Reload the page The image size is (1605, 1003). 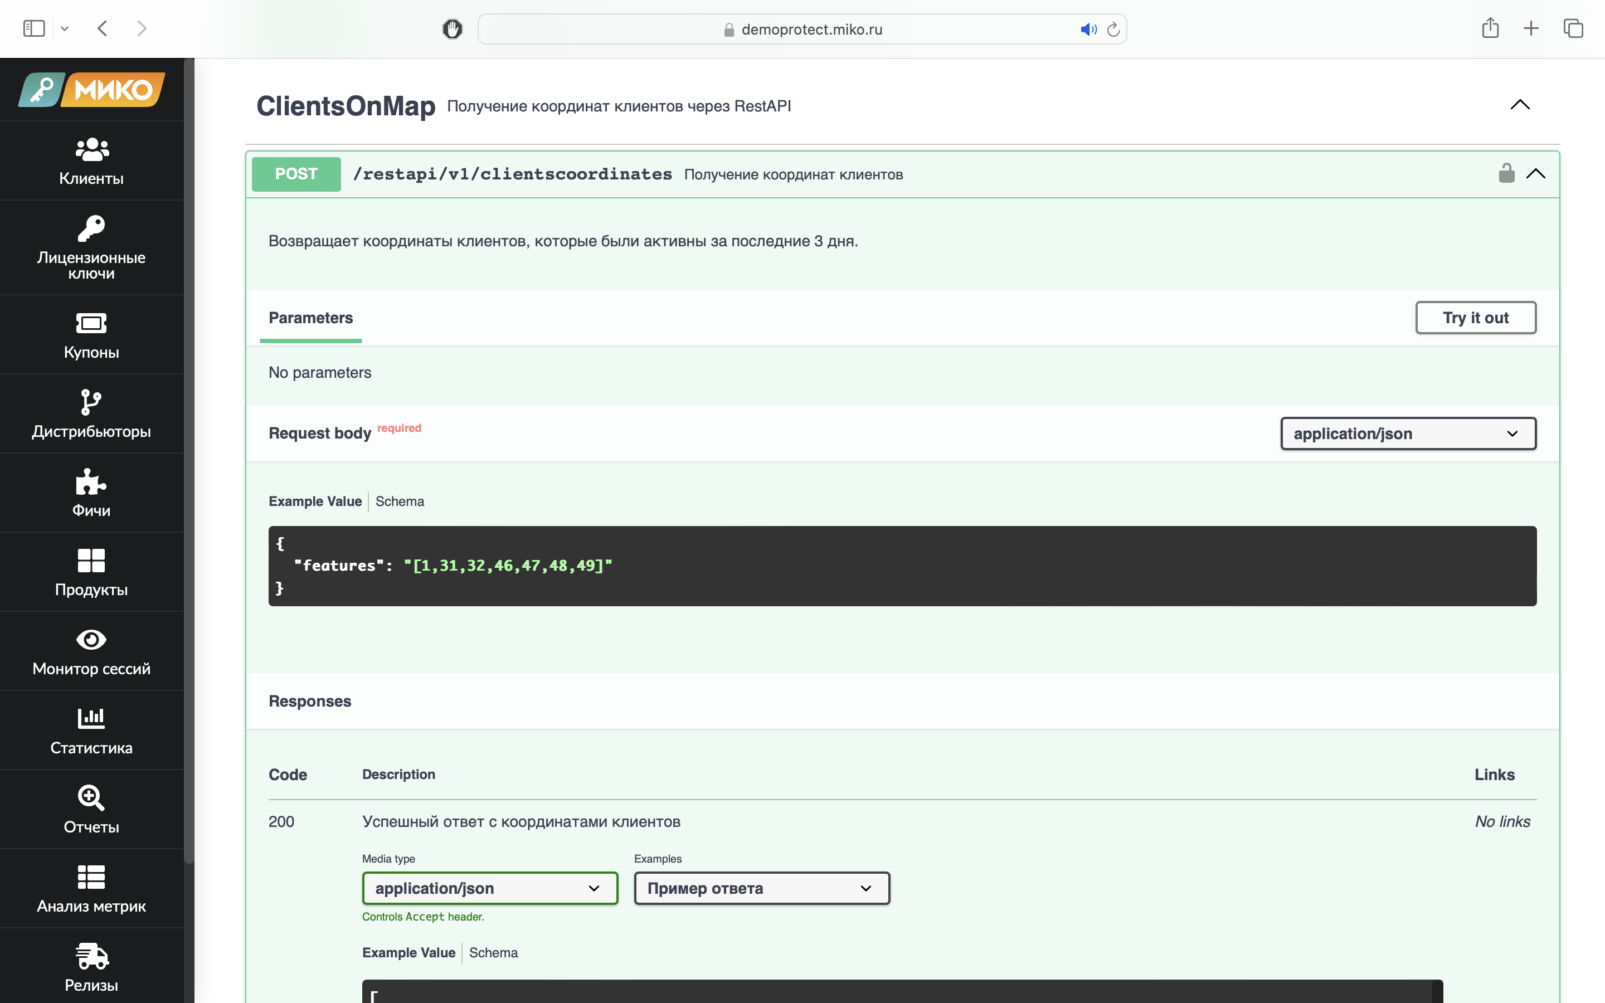pyautogui.click(x=1113, y=29)
